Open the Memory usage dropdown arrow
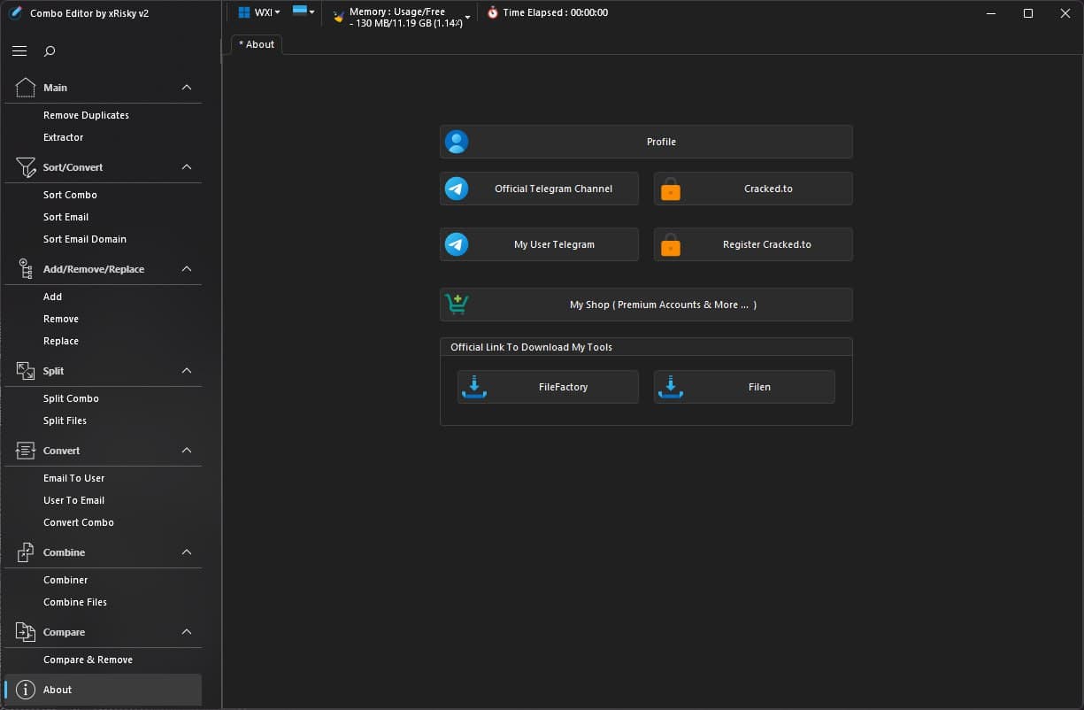This screenshot has height=710, width=1084. tap(467, 16)
